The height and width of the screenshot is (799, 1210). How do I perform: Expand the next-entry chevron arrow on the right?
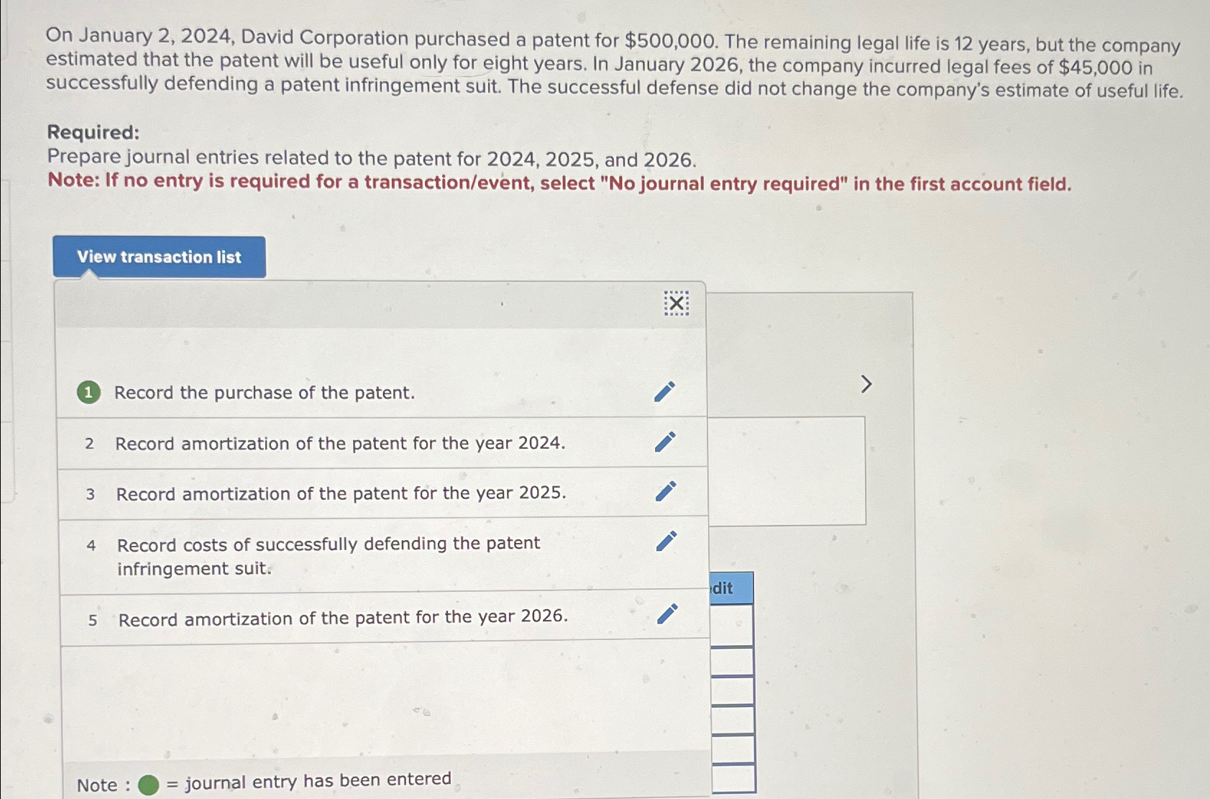(866, 384)
